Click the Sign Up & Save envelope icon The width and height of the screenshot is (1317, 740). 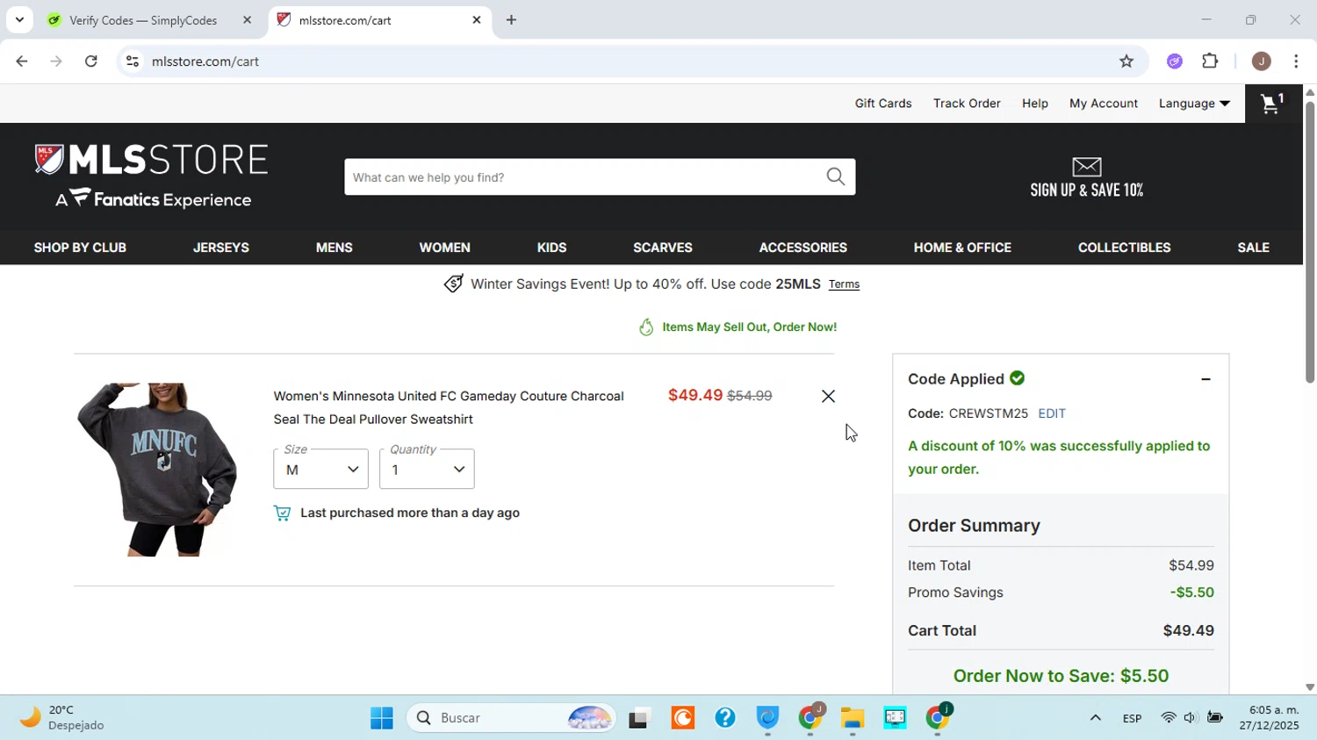coord(1086,167)
